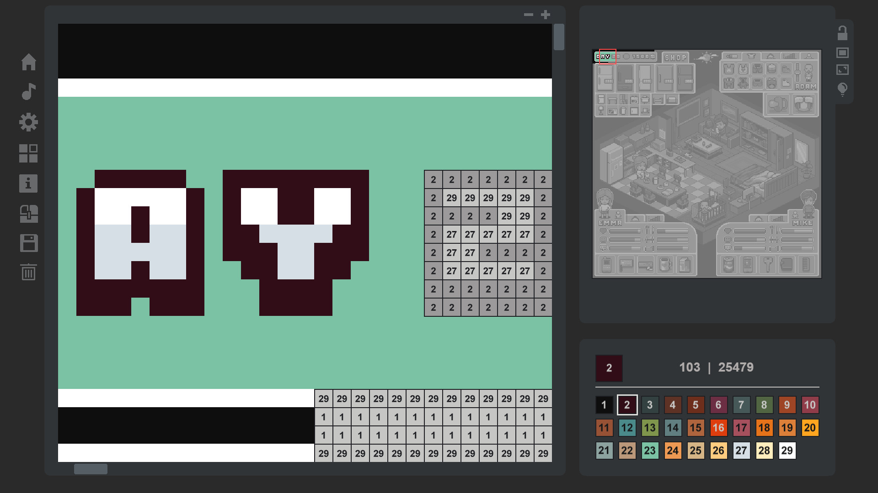Delete progress with the trash icon

point(29,273)
